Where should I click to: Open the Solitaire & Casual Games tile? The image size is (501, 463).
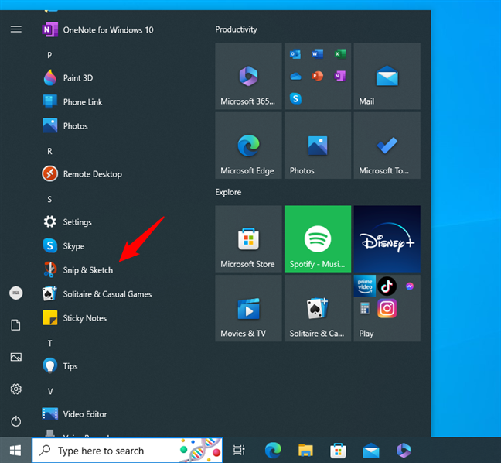point(318,308)
